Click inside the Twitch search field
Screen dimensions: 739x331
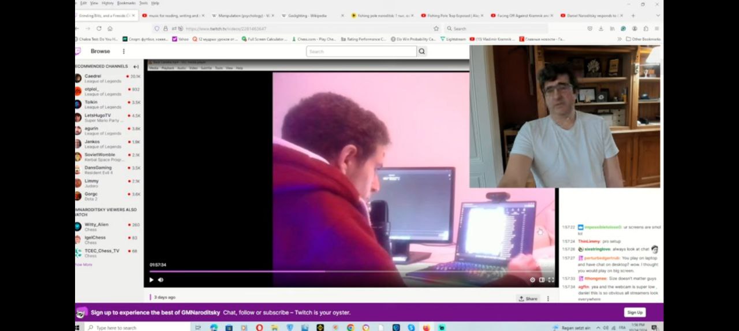pyautogui.click(x=361, y=51)
